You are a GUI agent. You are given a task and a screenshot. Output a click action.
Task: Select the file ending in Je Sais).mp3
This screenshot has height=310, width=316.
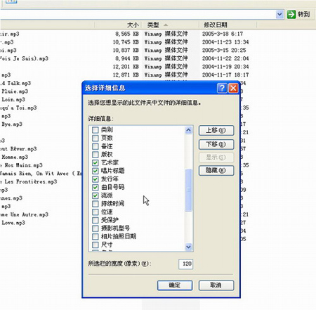point(24,58)
